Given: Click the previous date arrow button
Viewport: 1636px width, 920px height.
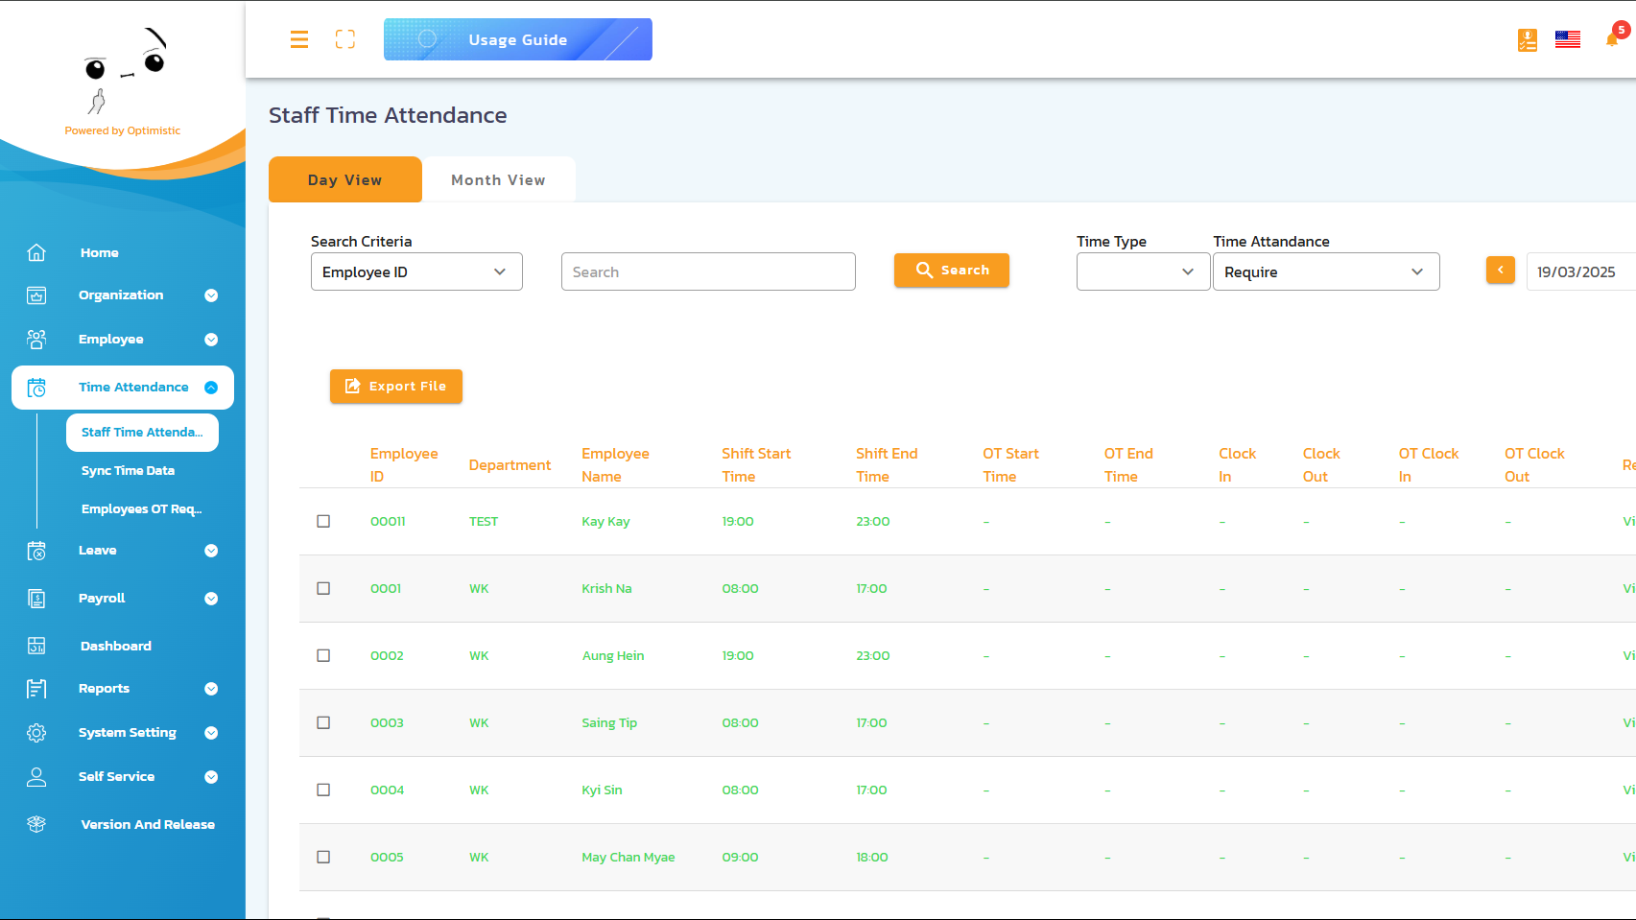Looking at the screenshot, I should click(x=1501, y=271).
